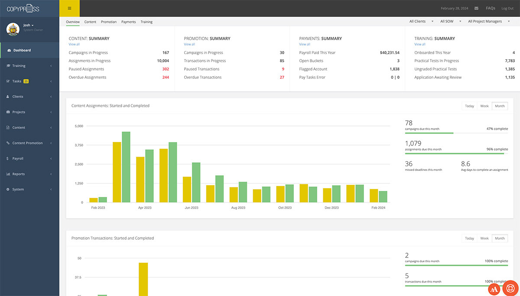Image resolution: width=520 pixels, height=296 pixels.
Task: Expand the Content Promotion sidebar chevron
Action: coord(51,143)
